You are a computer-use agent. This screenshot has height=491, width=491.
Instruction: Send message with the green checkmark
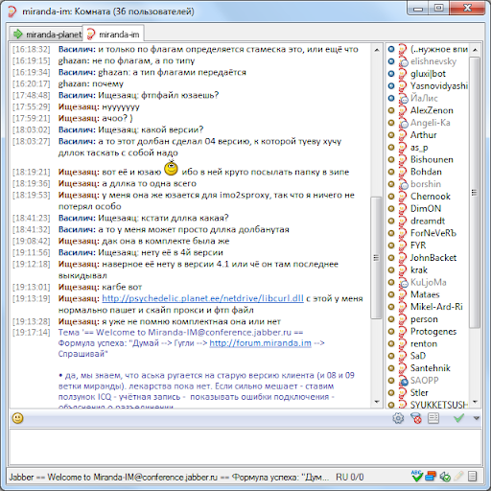[458, 418]
